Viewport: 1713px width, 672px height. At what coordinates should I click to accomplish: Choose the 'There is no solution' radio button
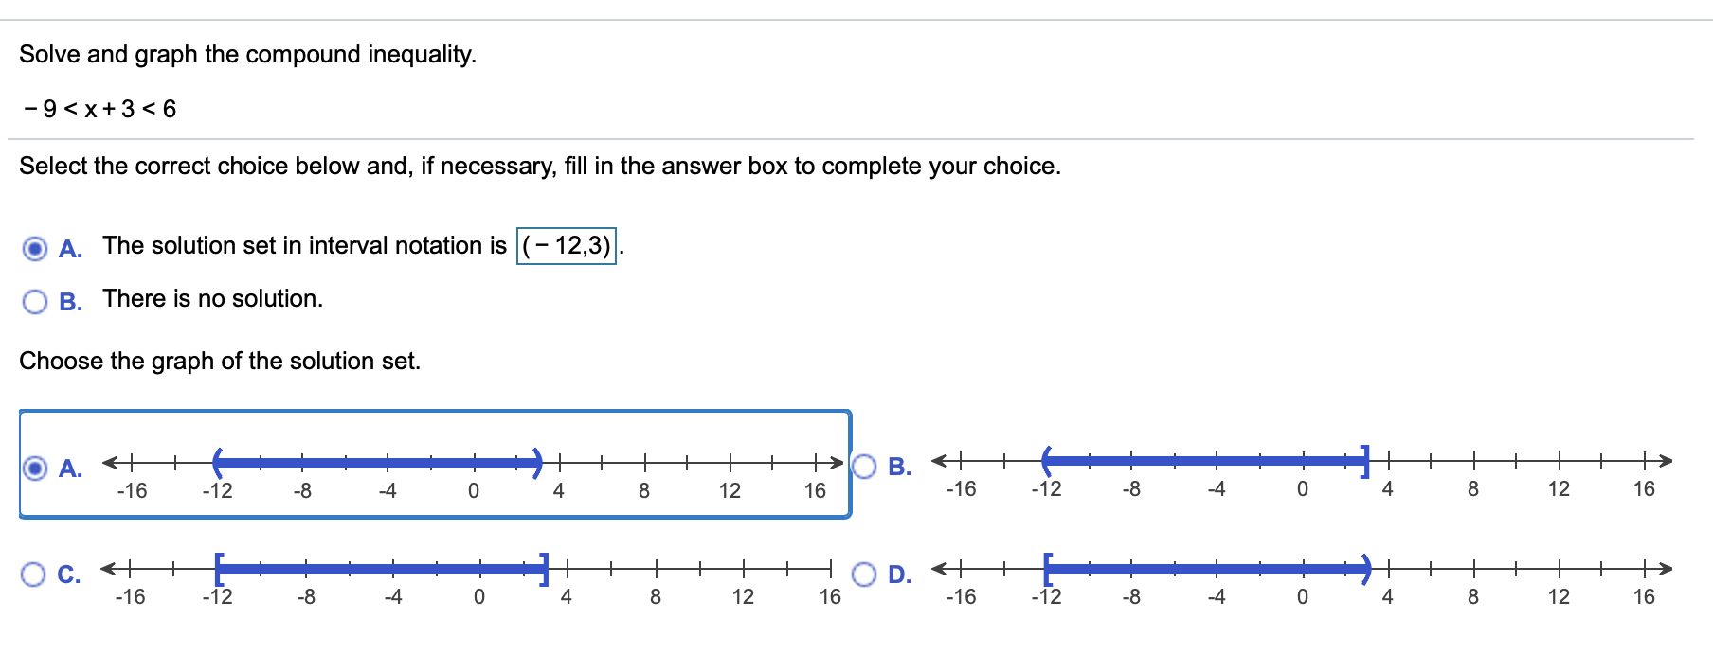tap(35, 302)
